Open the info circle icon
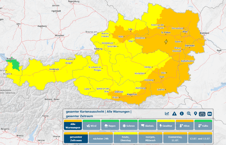Viewport: 226px width, 145px height. (x=182, y=114)
